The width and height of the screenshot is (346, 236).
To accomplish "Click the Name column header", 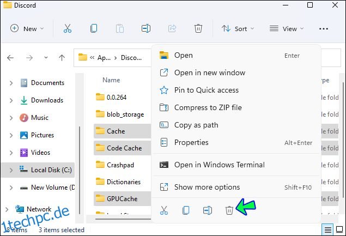I will click(111, 80).
